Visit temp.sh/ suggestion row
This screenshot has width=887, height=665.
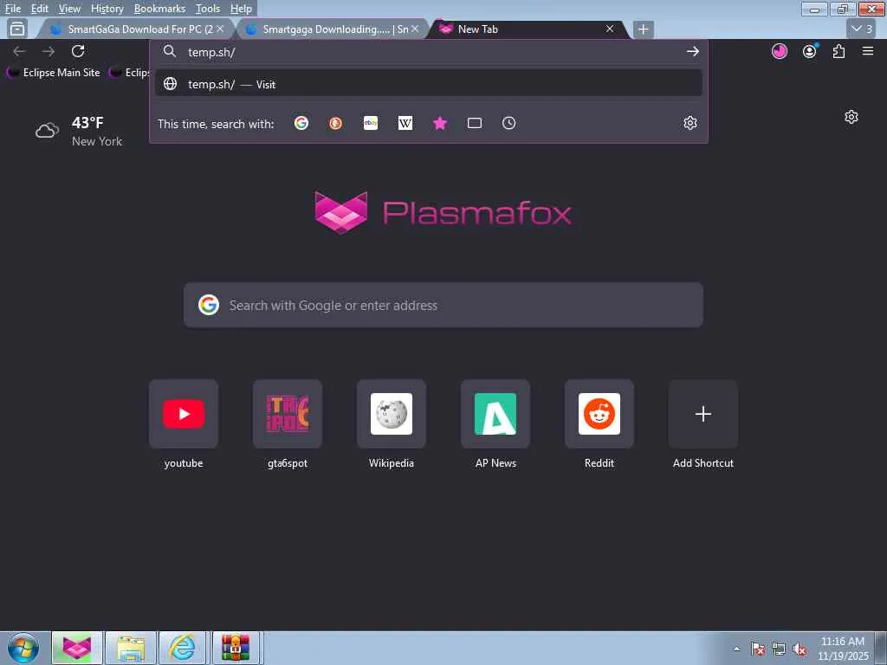click(x=429, y=84)
